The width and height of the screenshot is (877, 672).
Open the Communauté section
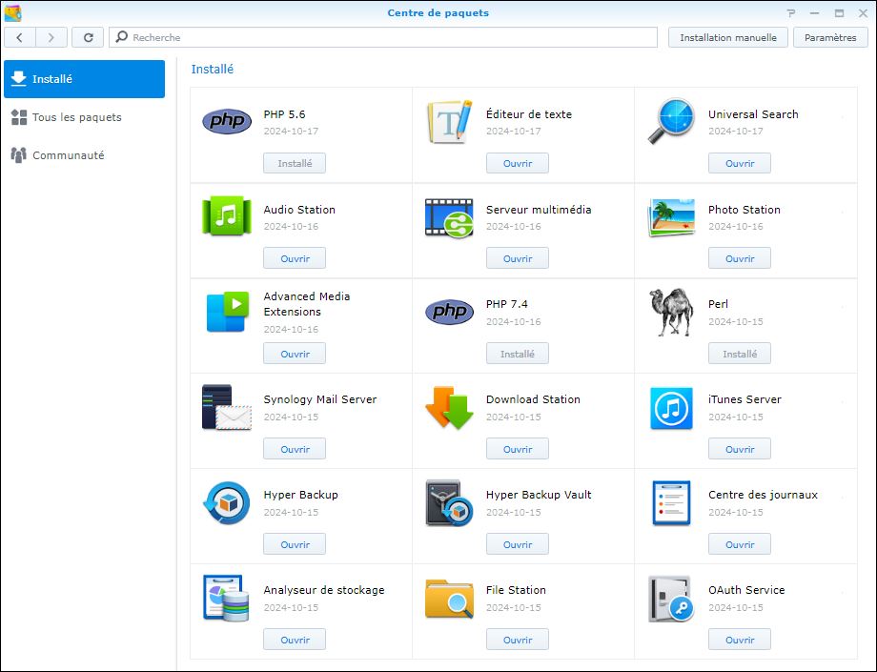[85, 154]
